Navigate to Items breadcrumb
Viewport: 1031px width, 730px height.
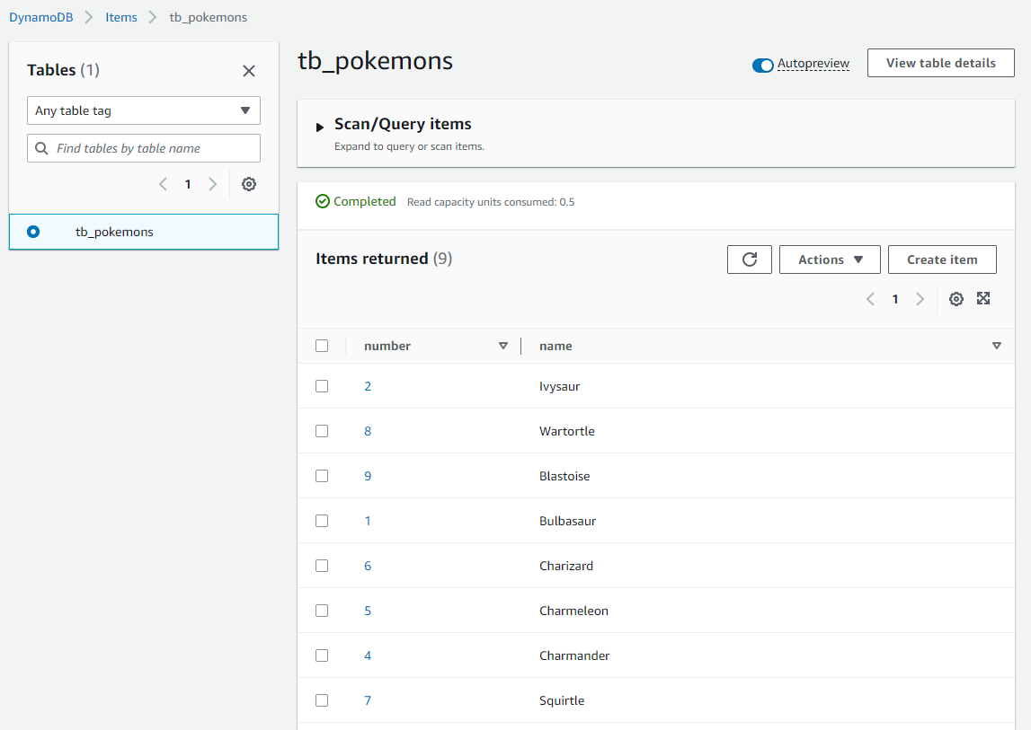coord(120,16)
